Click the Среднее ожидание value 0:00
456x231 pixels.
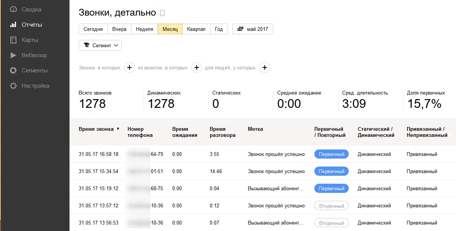(x=289, y=104)
